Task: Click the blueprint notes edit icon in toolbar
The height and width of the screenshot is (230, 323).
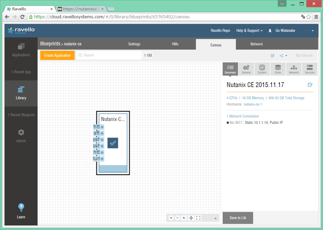Action: click(x=273, y=56)
